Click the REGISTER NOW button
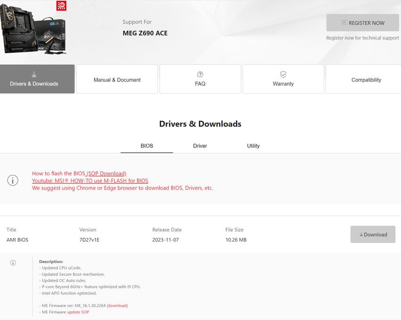 [362, 23]
